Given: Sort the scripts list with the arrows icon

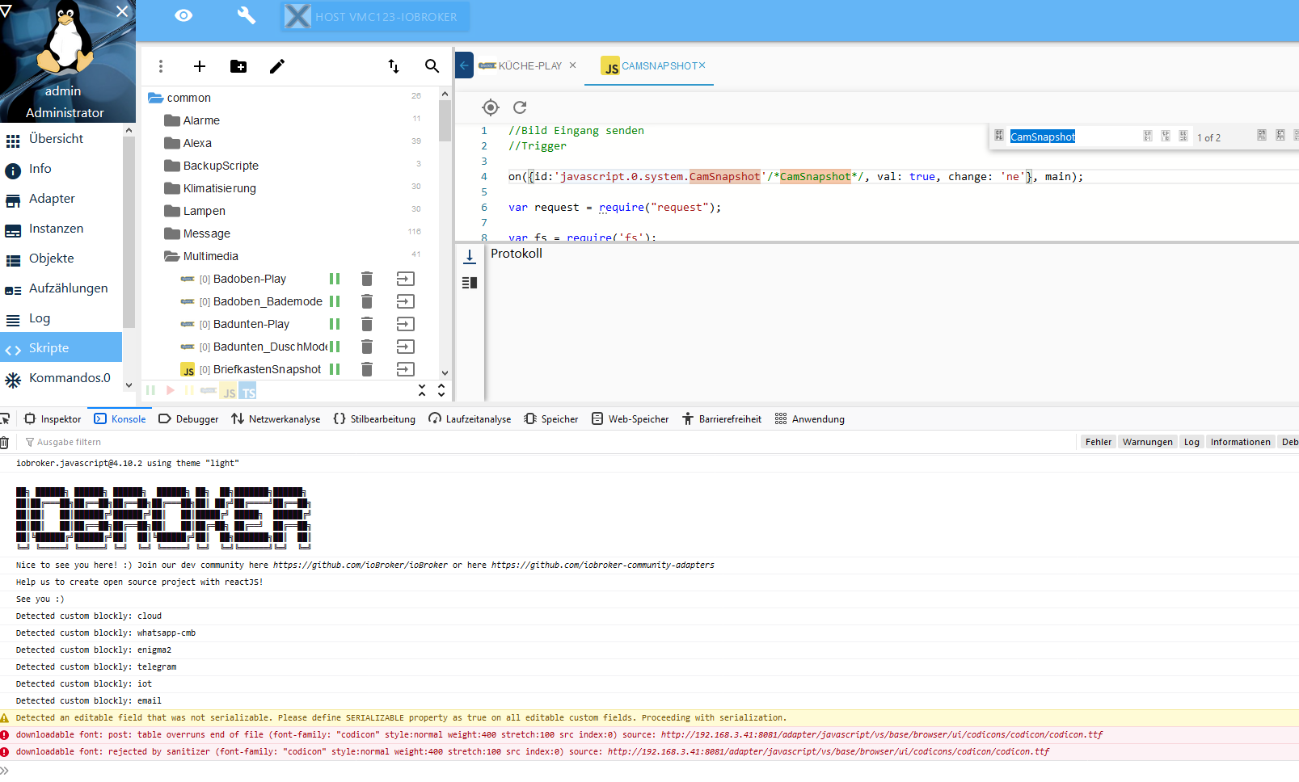Looking at the screenshot, I should 394,66.
